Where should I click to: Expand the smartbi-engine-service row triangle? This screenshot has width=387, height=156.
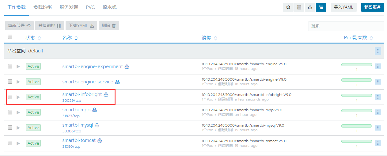tap(18, 82)
